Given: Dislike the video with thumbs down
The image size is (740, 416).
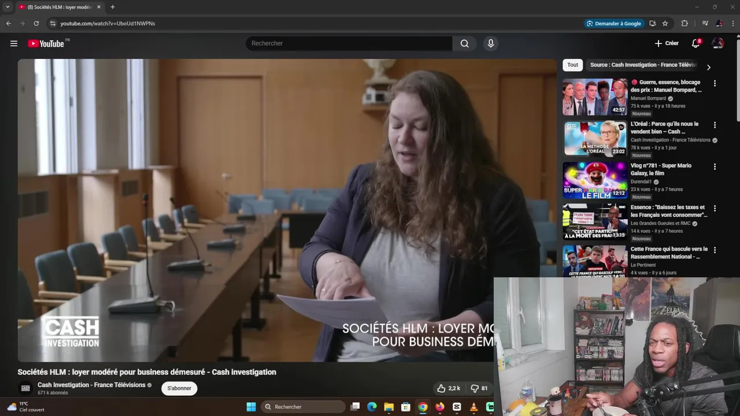Looking at the screenshot, I should (480, 388).
